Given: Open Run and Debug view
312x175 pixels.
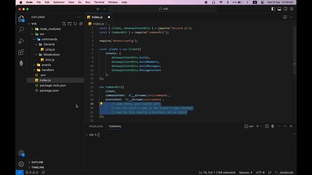Looking at the screenshot, I should 21,41.
